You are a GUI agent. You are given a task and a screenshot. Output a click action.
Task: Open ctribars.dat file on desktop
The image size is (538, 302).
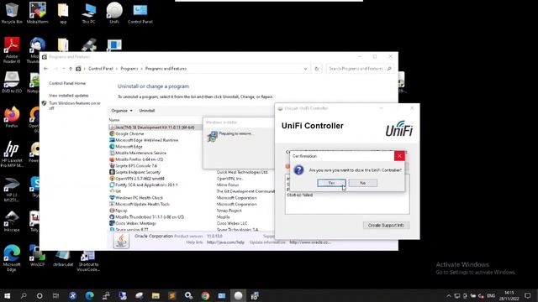coord(63,258)
